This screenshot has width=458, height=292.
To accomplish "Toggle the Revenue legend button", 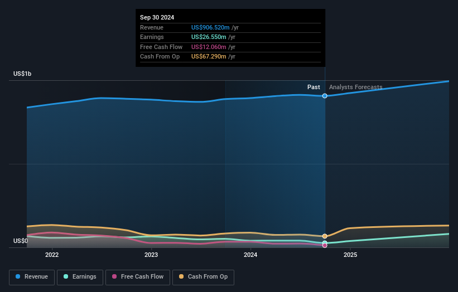I will [32, 277].
